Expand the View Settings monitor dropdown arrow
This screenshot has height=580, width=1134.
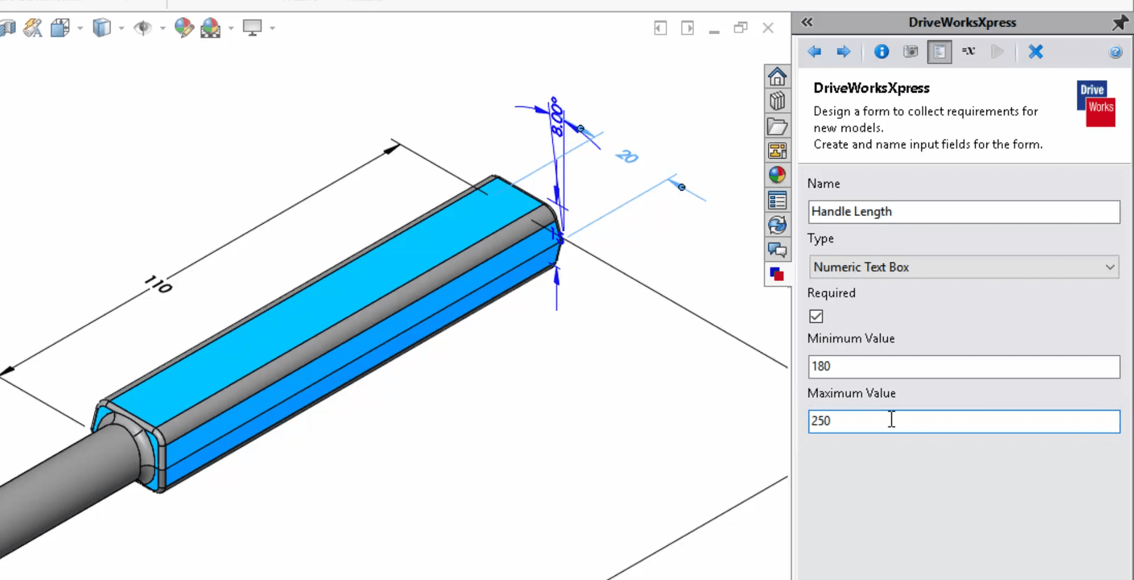(272, 28)
